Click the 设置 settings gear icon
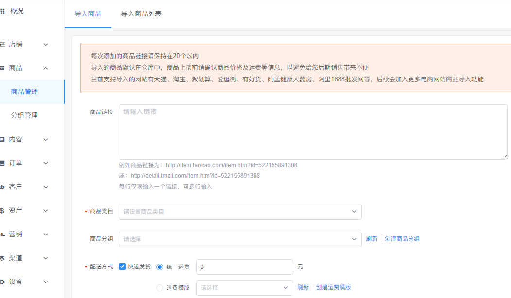The image size is (511, 298). tap(2, 282)
